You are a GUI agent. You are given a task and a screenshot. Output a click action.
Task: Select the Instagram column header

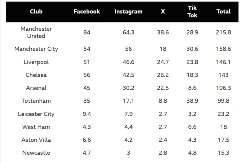[x=128, y=12]
